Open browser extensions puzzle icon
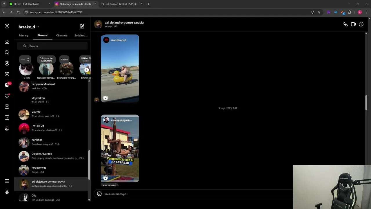 point(350,12)
